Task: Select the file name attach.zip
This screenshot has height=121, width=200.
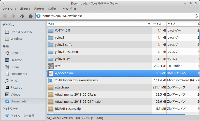Action: (x=62, y=87)
